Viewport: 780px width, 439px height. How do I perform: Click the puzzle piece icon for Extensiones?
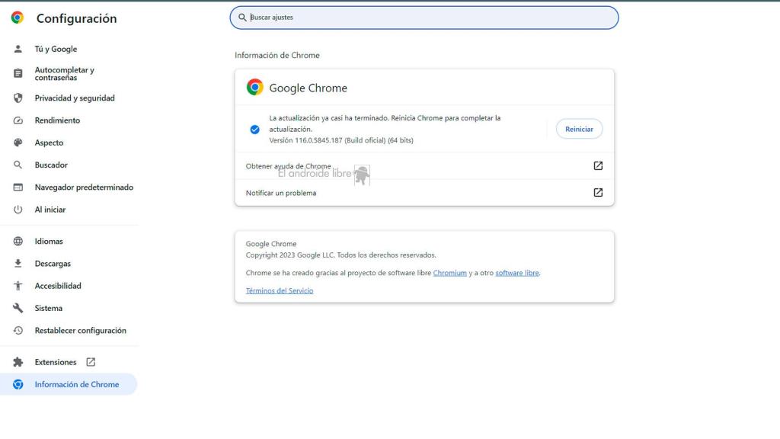pyautogui.click(x=18, y=362)
